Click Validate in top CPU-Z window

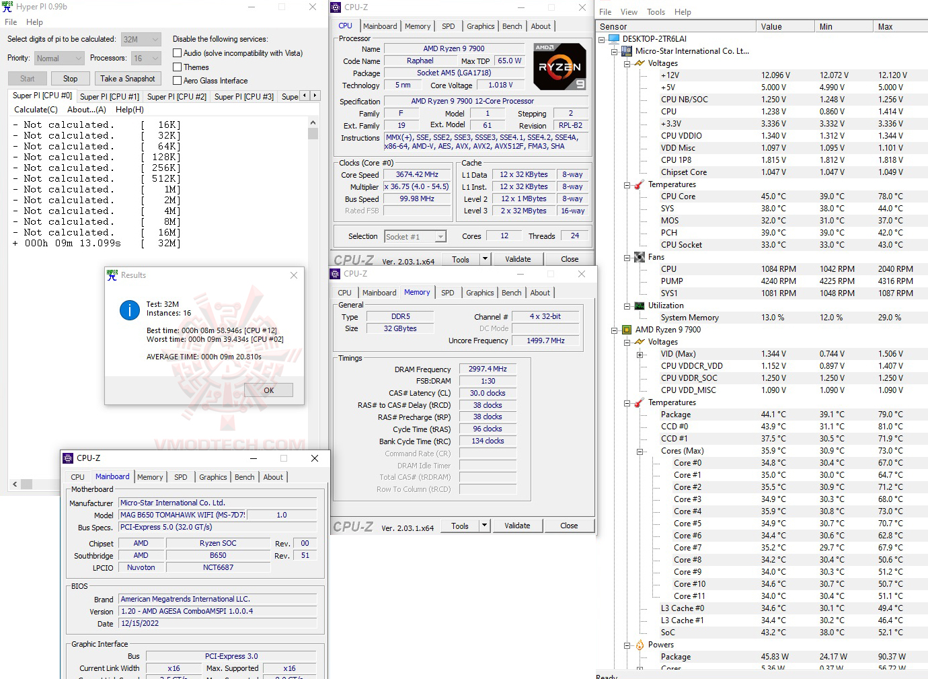click(x=518, y=259)
